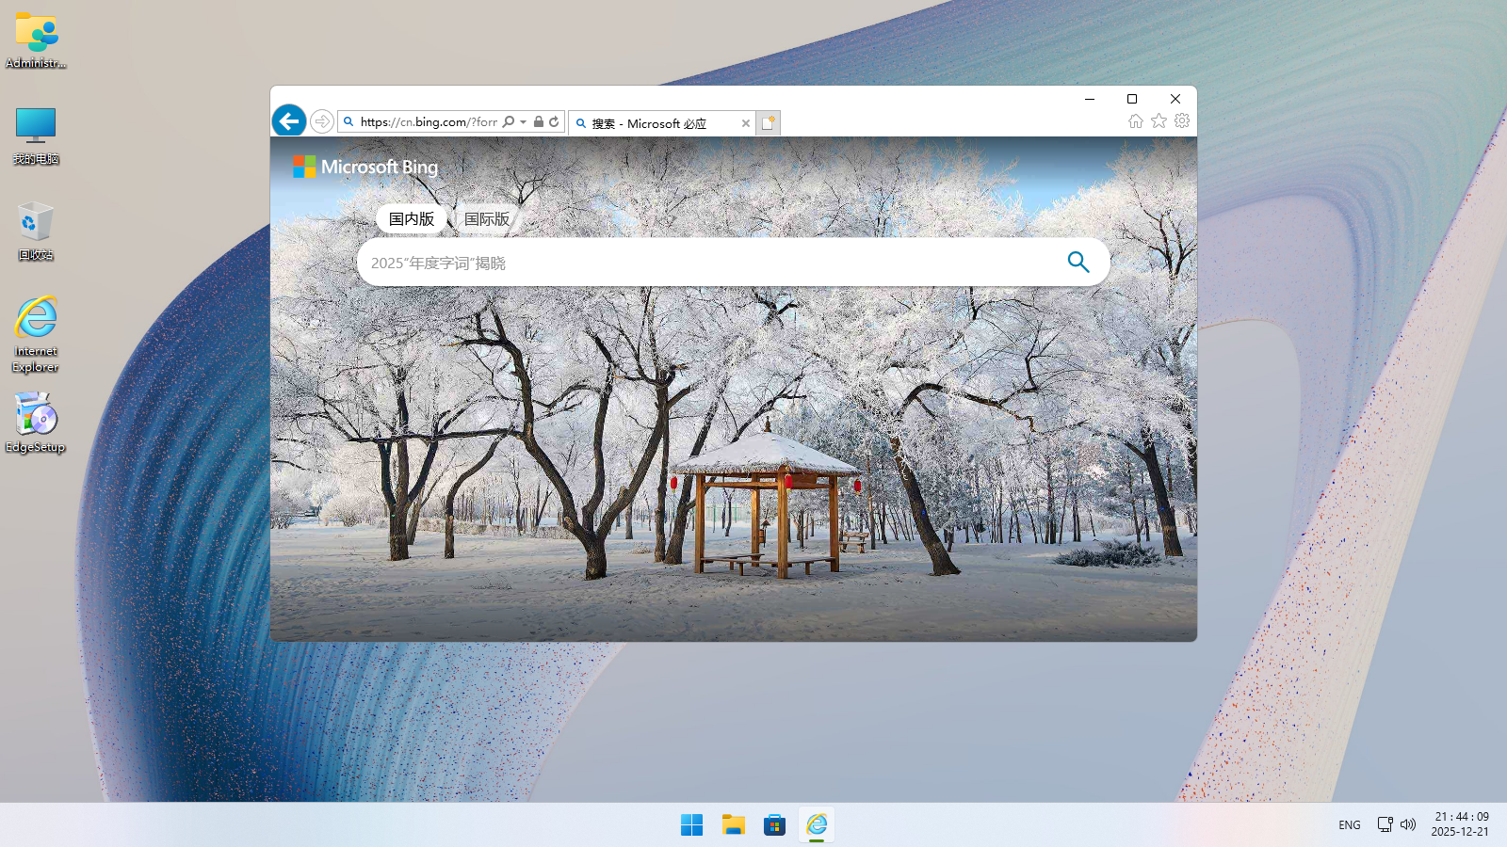Switch to the 国际版 tab

point(487,218)
